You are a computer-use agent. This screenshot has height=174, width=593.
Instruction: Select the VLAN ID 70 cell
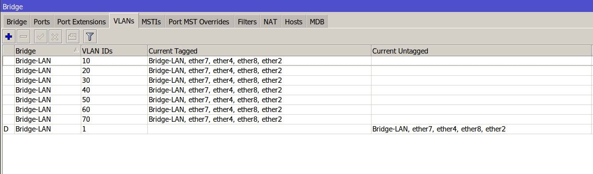point(114,119)
